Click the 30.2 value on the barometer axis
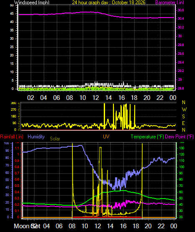This screenshot has width=195, height=232. click(x=181, y=27)
